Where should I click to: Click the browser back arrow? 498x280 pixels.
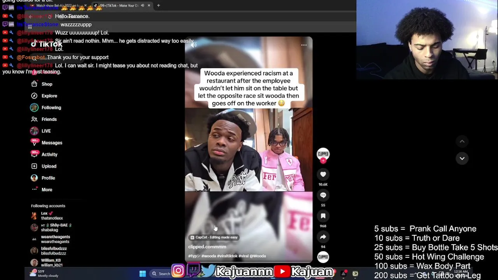(30, 17)
